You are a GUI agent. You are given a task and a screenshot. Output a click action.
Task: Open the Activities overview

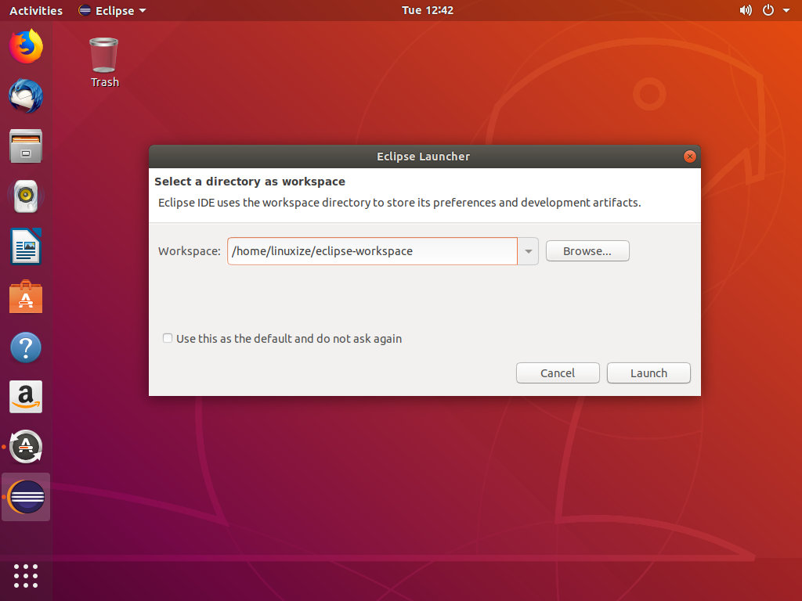36,10
